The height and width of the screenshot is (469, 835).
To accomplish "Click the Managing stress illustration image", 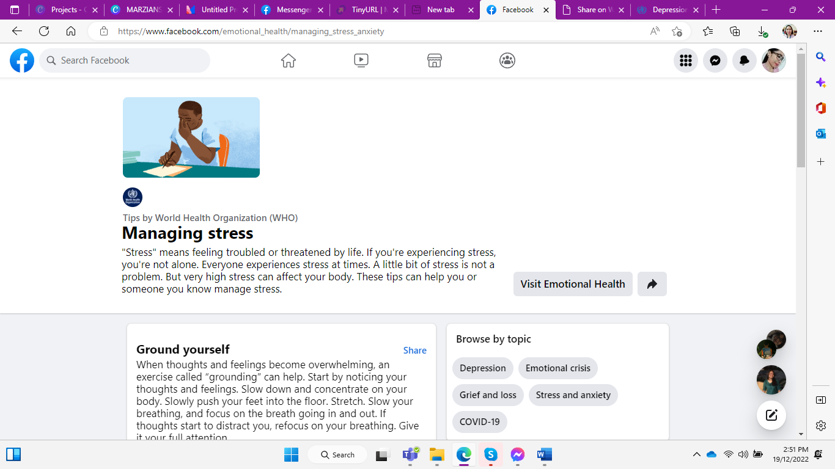I will [191, 137].
